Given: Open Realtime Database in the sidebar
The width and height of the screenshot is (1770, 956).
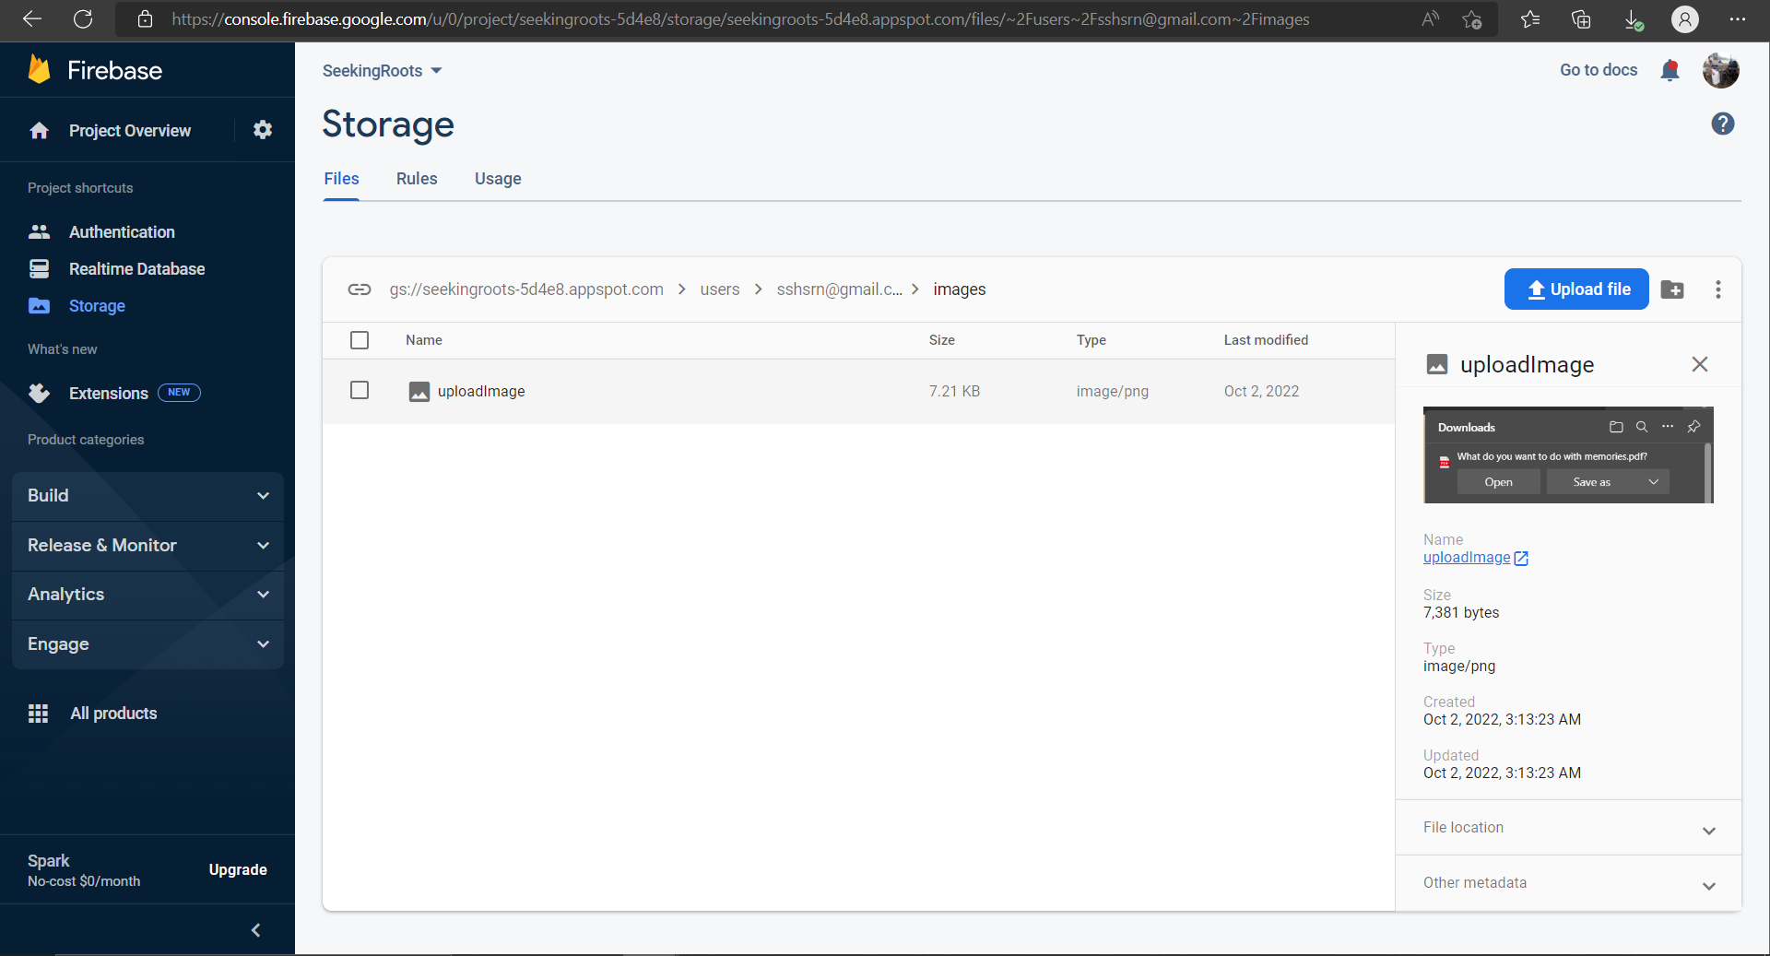Looking at the screenshot, I should tap(136, 269).
